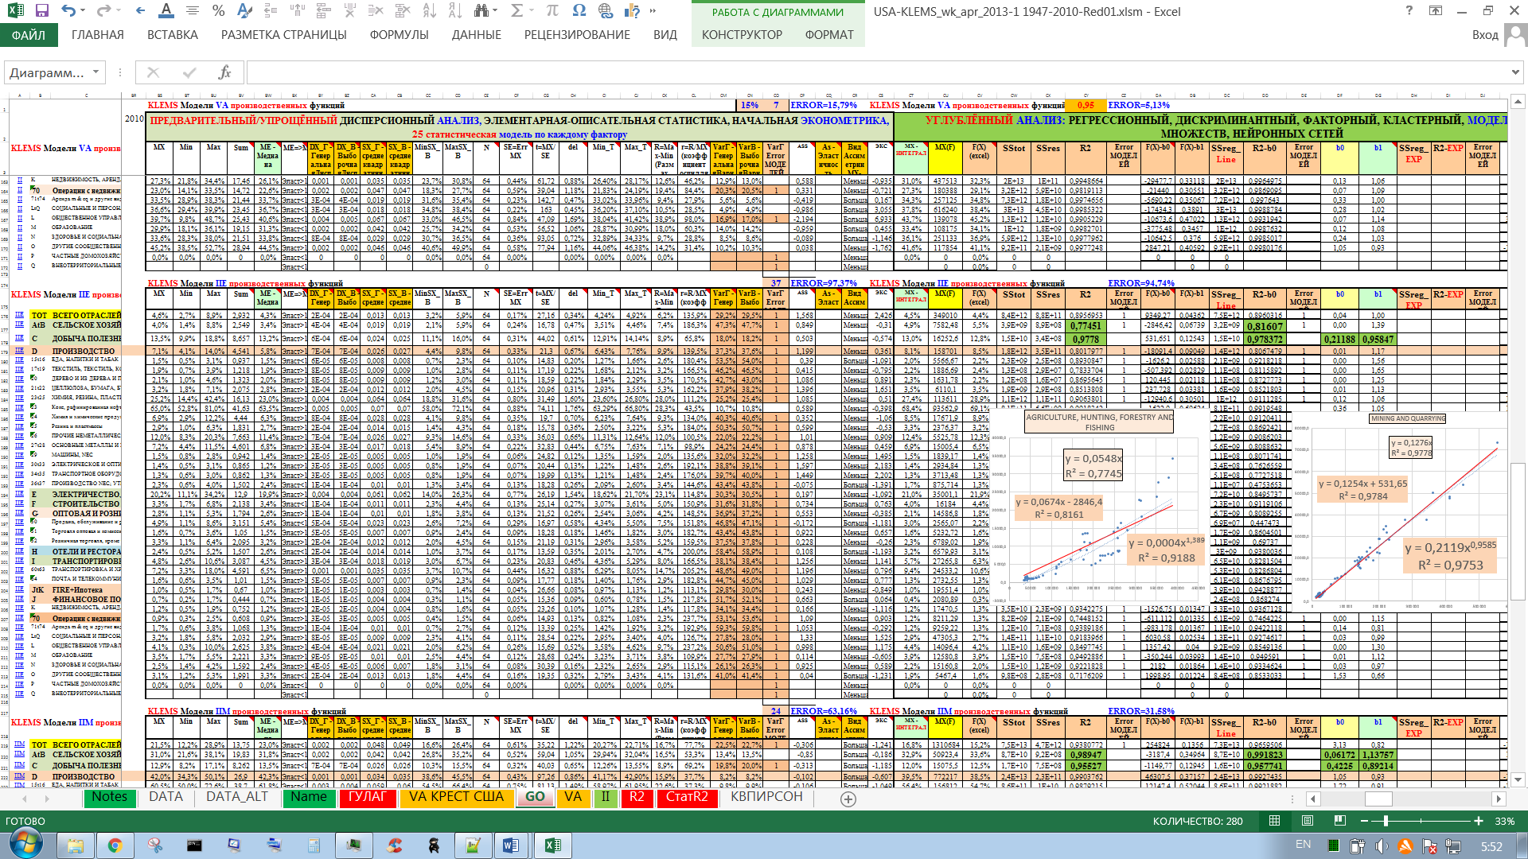This screenshot has height=859, width=1528.
Task: Select the DATA_ALT sheet tab
Action: (x=236, y=797)
